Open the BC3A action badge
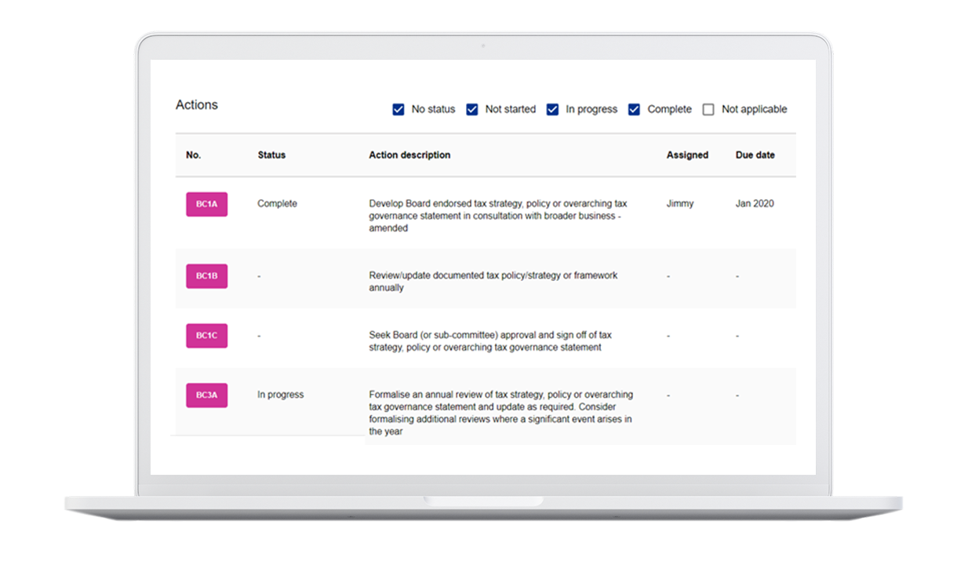 (x=206, y=396)
